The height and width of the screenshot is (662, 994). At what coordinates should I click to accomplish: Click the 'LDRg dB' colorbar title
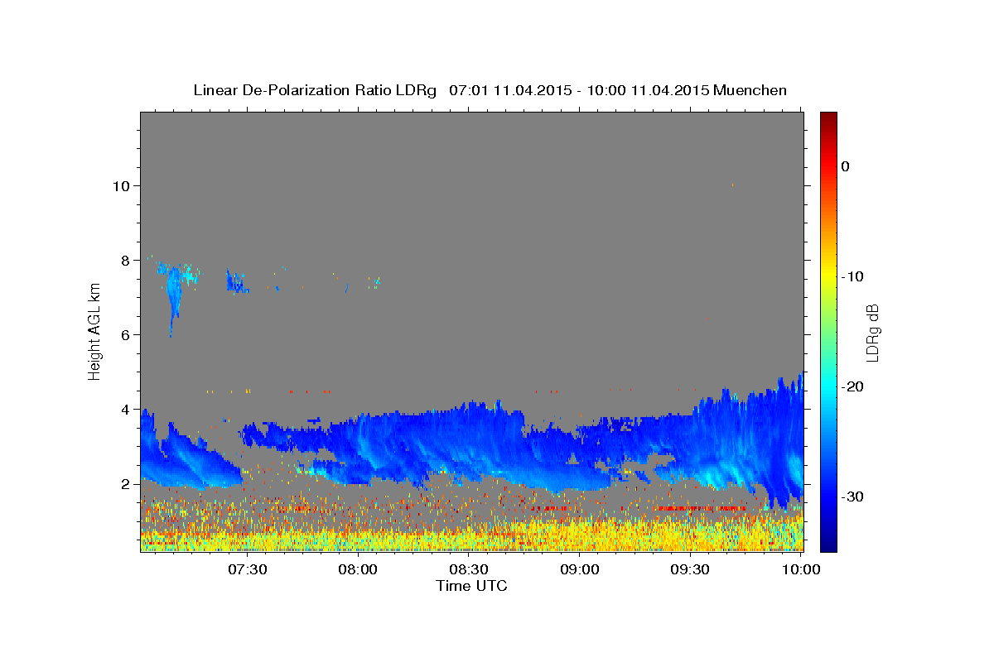pyautogui.click(x=872, y=332)
